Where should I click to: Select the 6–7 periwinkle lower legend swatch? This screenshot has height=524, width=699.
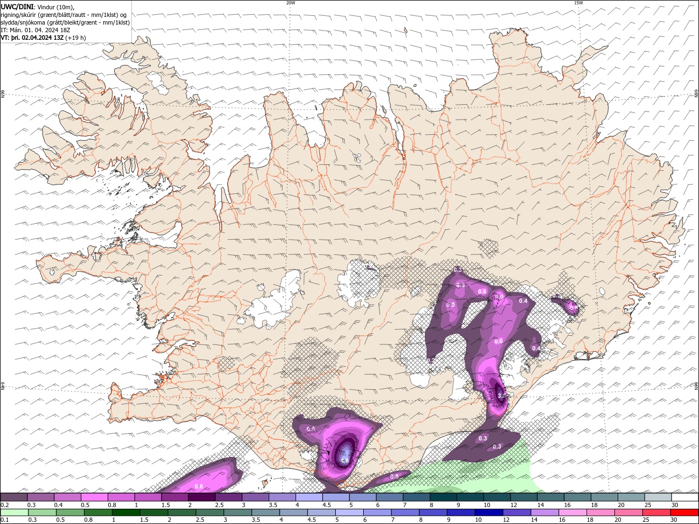[377, 513]
